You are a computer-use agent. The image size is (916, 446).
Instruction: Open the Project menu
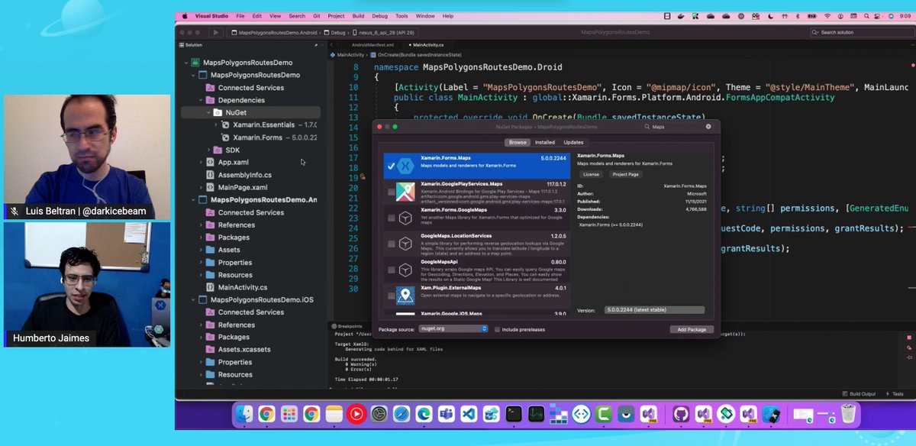[336, 16]
